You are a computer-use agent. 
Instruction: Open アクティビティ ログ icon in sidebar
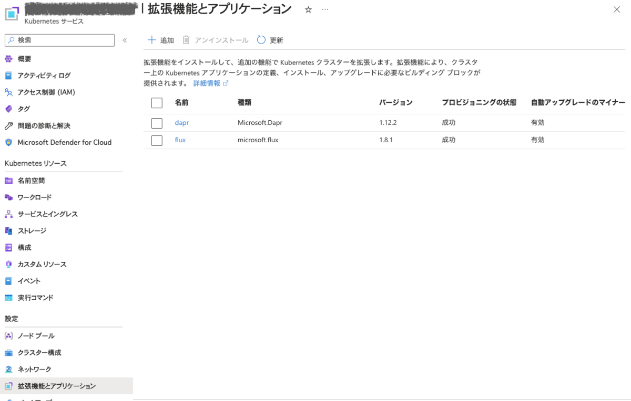8,76
